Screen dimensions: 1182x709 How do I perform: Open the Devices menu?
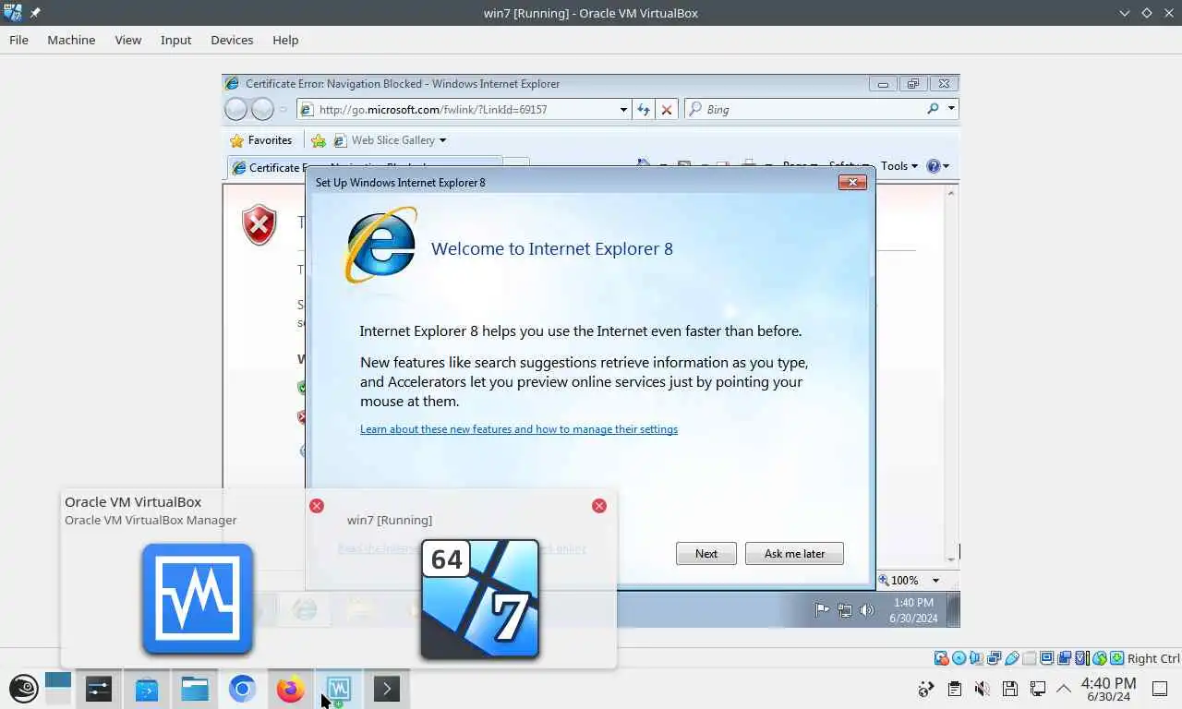pos(232,40)
